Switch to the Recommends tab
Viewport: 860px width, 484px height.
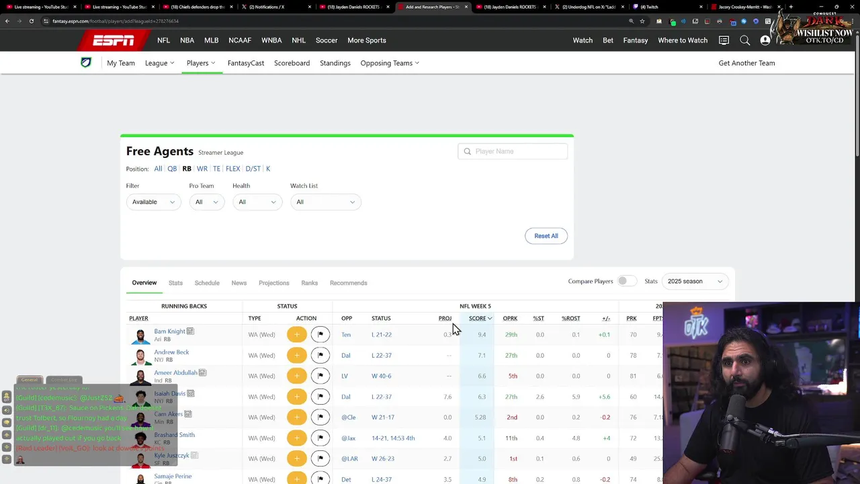349,283
